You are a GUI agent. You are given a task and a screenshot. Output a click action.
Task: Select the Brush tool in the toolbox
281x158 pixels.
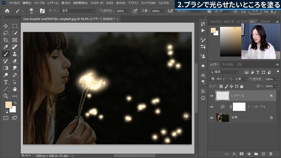(6, 54)
